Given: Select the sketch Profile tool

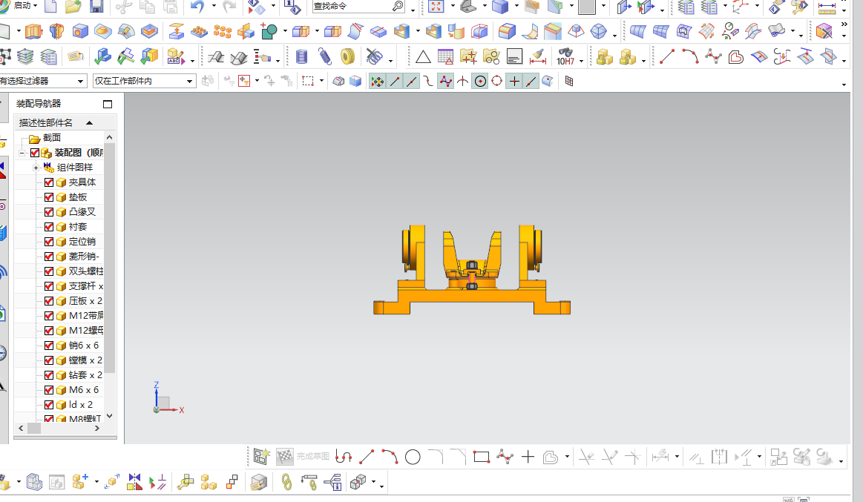Looking at the screenshot, I should [x=344, y=456].
